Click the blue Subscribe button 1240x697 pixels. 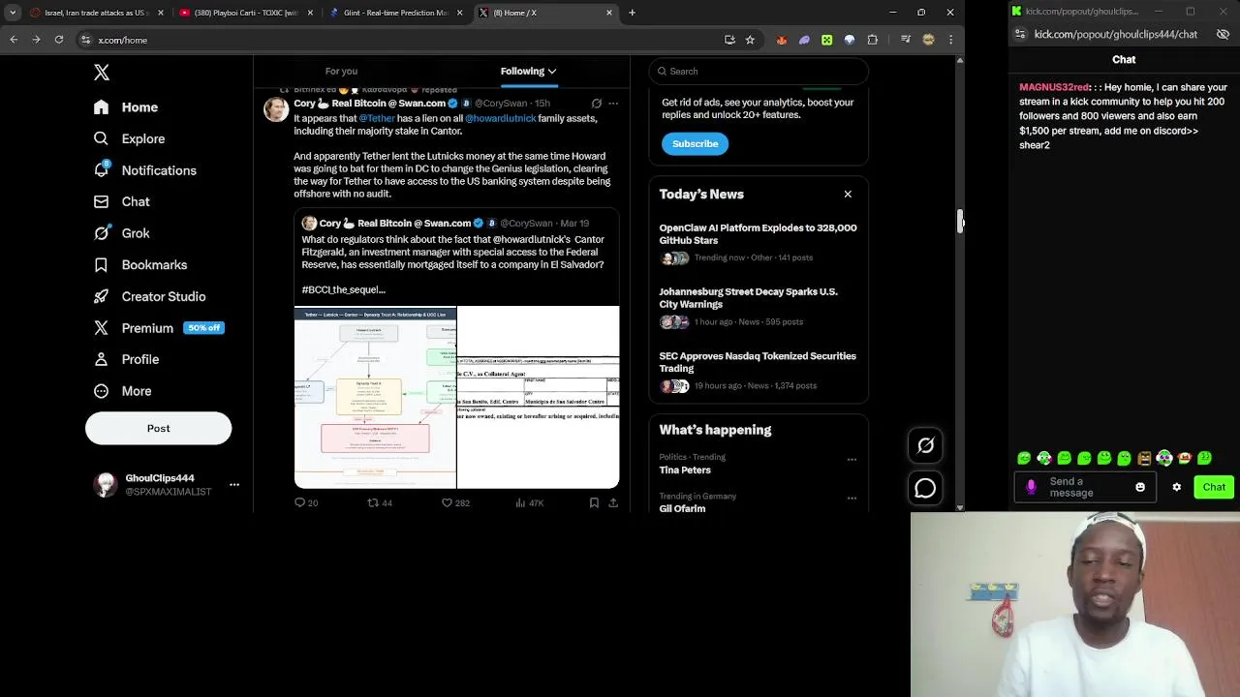695,143
